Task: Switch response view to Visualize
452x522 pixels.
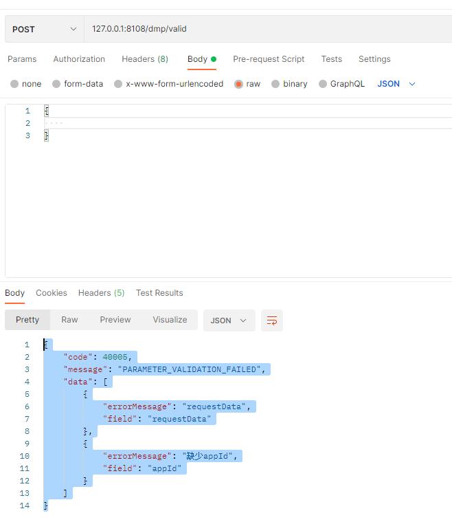Action: coord(170,320)
